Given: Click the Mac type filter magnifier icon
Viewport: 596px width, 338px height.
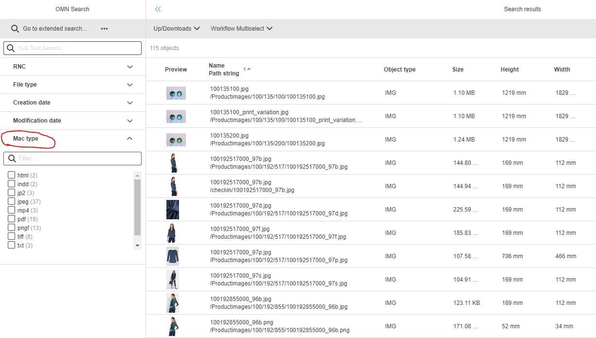Looking at the screenshot, I should click(x=12, y=159).
